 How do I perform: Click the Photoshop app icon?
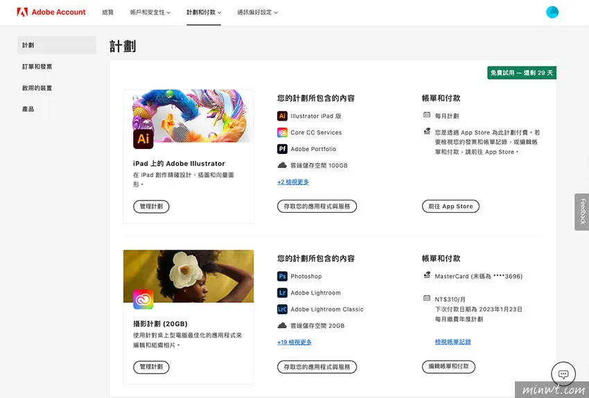pos(282,277)
